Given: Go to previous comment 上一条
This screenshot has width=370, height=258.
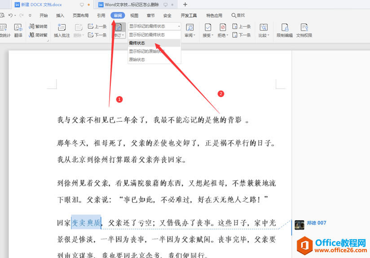Looking at the screenshot, I should pyautogui.click(x=97, y=27).
